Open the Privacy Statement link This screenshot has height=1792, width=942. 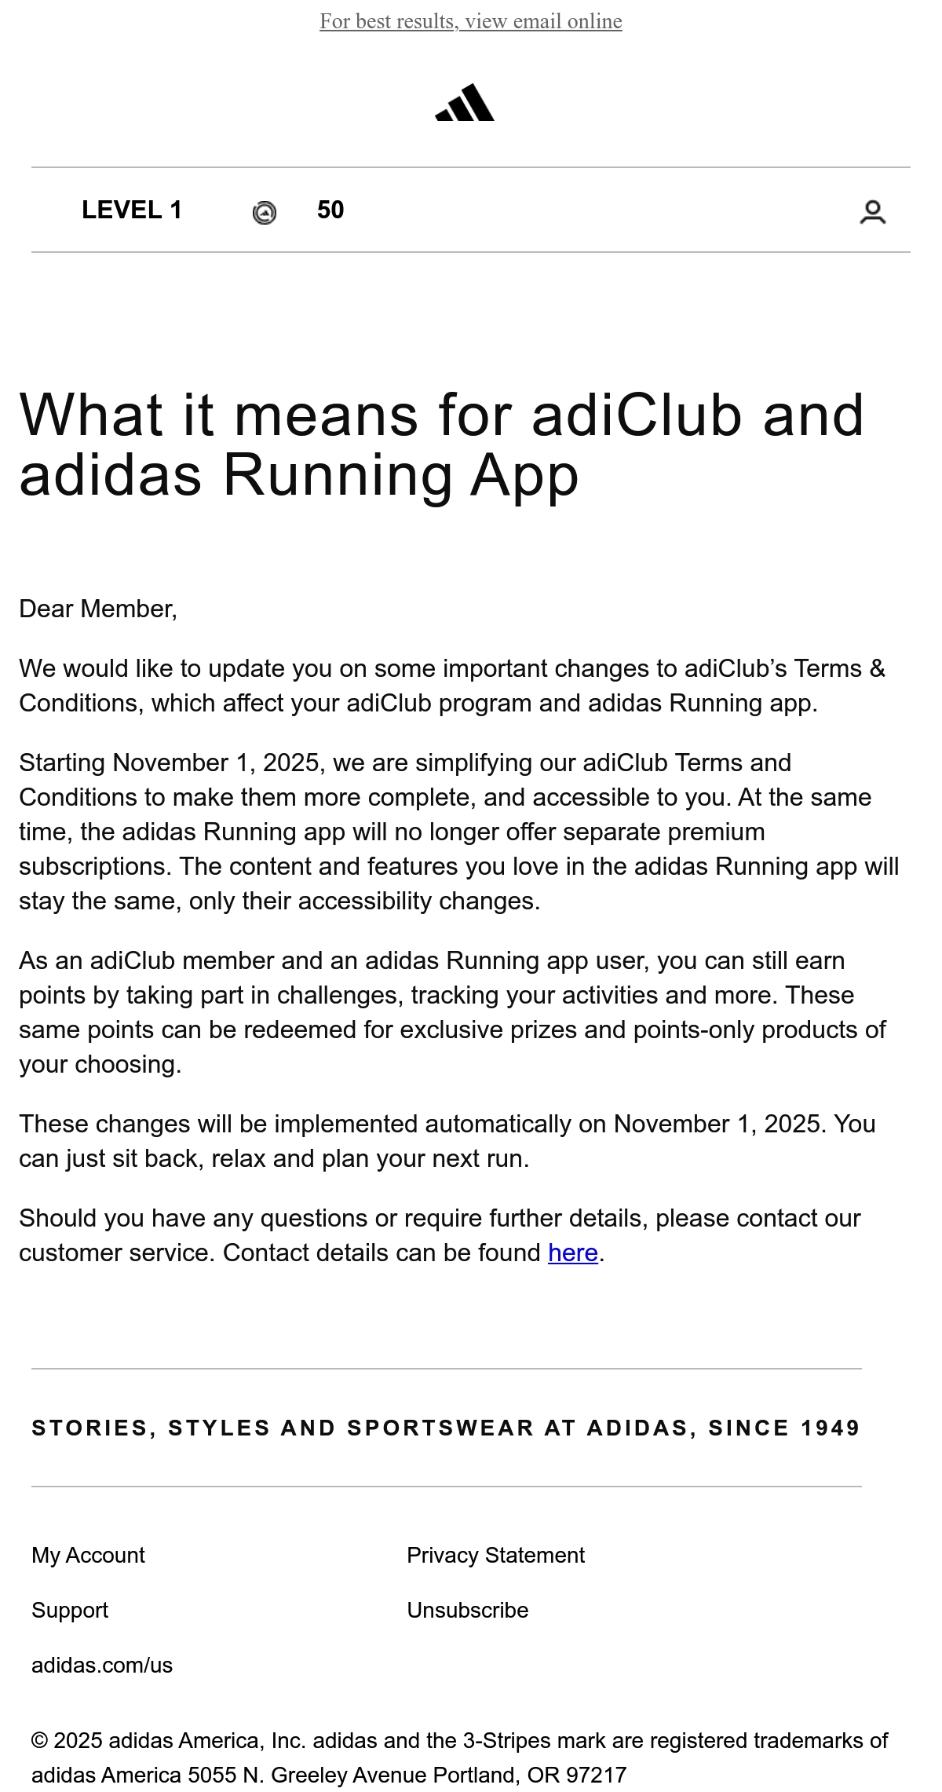pyautogui.click(x=495, y=1555)
